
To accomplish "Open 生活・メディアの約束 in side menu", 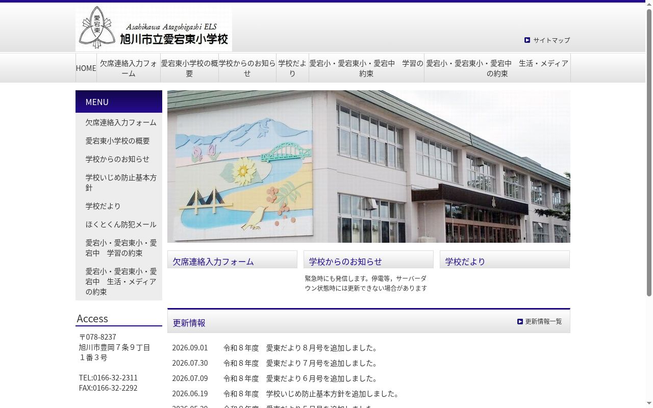I will click(x=121, y=282).
